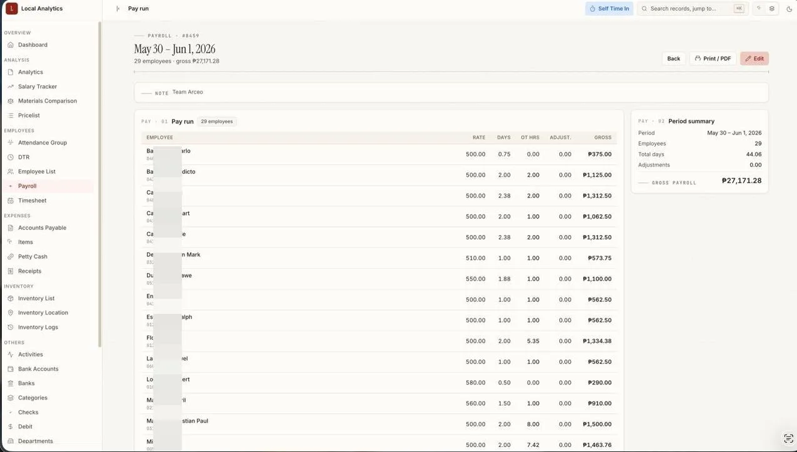The width and height of the screenshot is (797, 452).
Task: Click the Receipts icon
Action: click(x=11, y=271)
